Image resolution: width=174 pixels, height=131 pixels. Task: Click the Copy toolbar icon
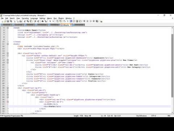tap(28, 21)
